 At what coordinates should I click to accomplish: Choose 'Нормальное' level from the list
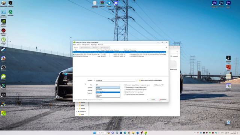tap(108, 94)
